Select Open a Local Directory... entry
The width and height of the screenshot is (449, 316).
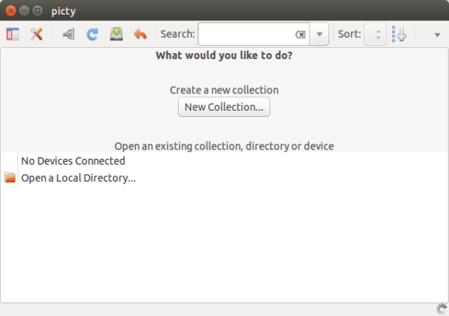click(78, 178)
